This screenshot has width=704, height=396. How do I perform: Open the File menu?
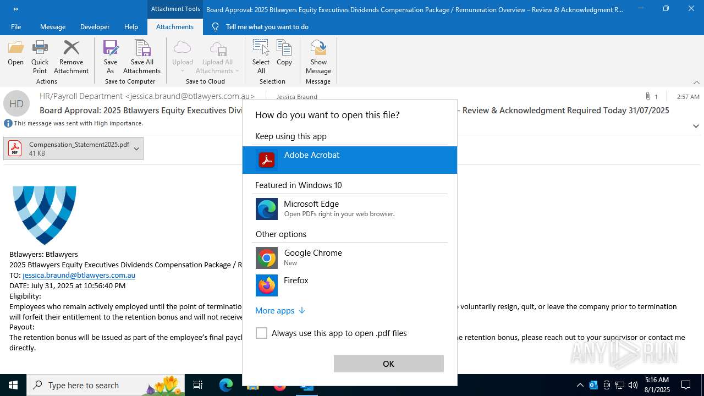[16, 27]
